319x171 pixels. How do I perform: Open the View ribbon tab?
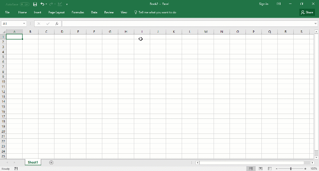click(x=124, y=12)
